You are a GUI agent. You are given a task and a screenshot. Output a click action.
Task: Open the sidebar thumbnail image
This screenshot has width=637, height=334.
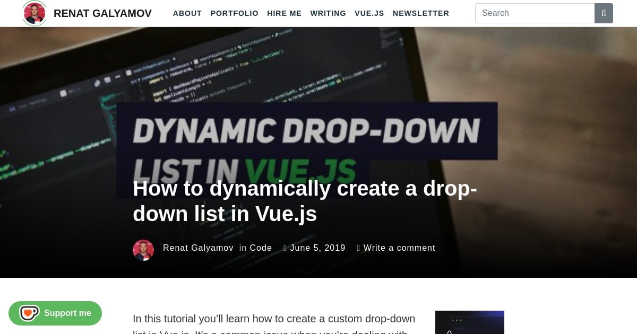(x=470, y=322)
